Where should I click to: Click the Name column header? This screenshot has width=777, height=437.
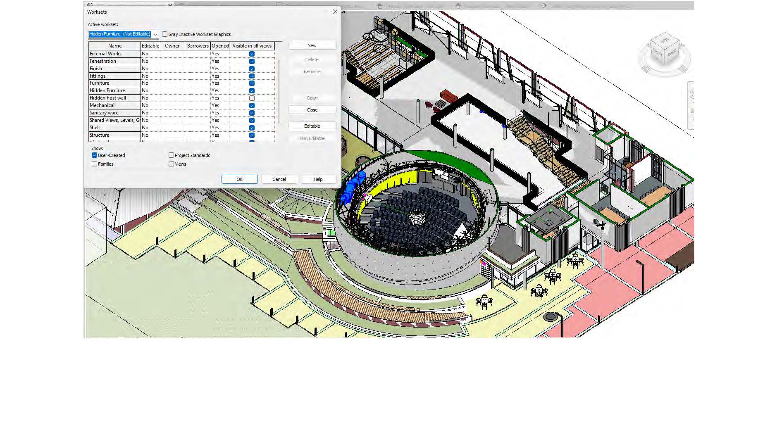coord(115,46)
